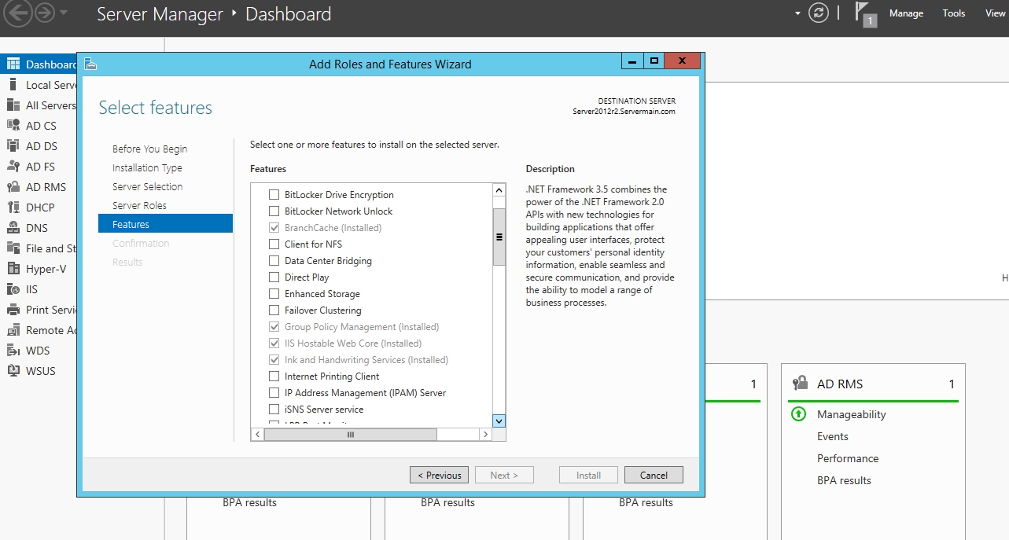The image size is (1009, 540).
Task: Select the Local Server sidebar icon
Action: [x=13, y=85]
